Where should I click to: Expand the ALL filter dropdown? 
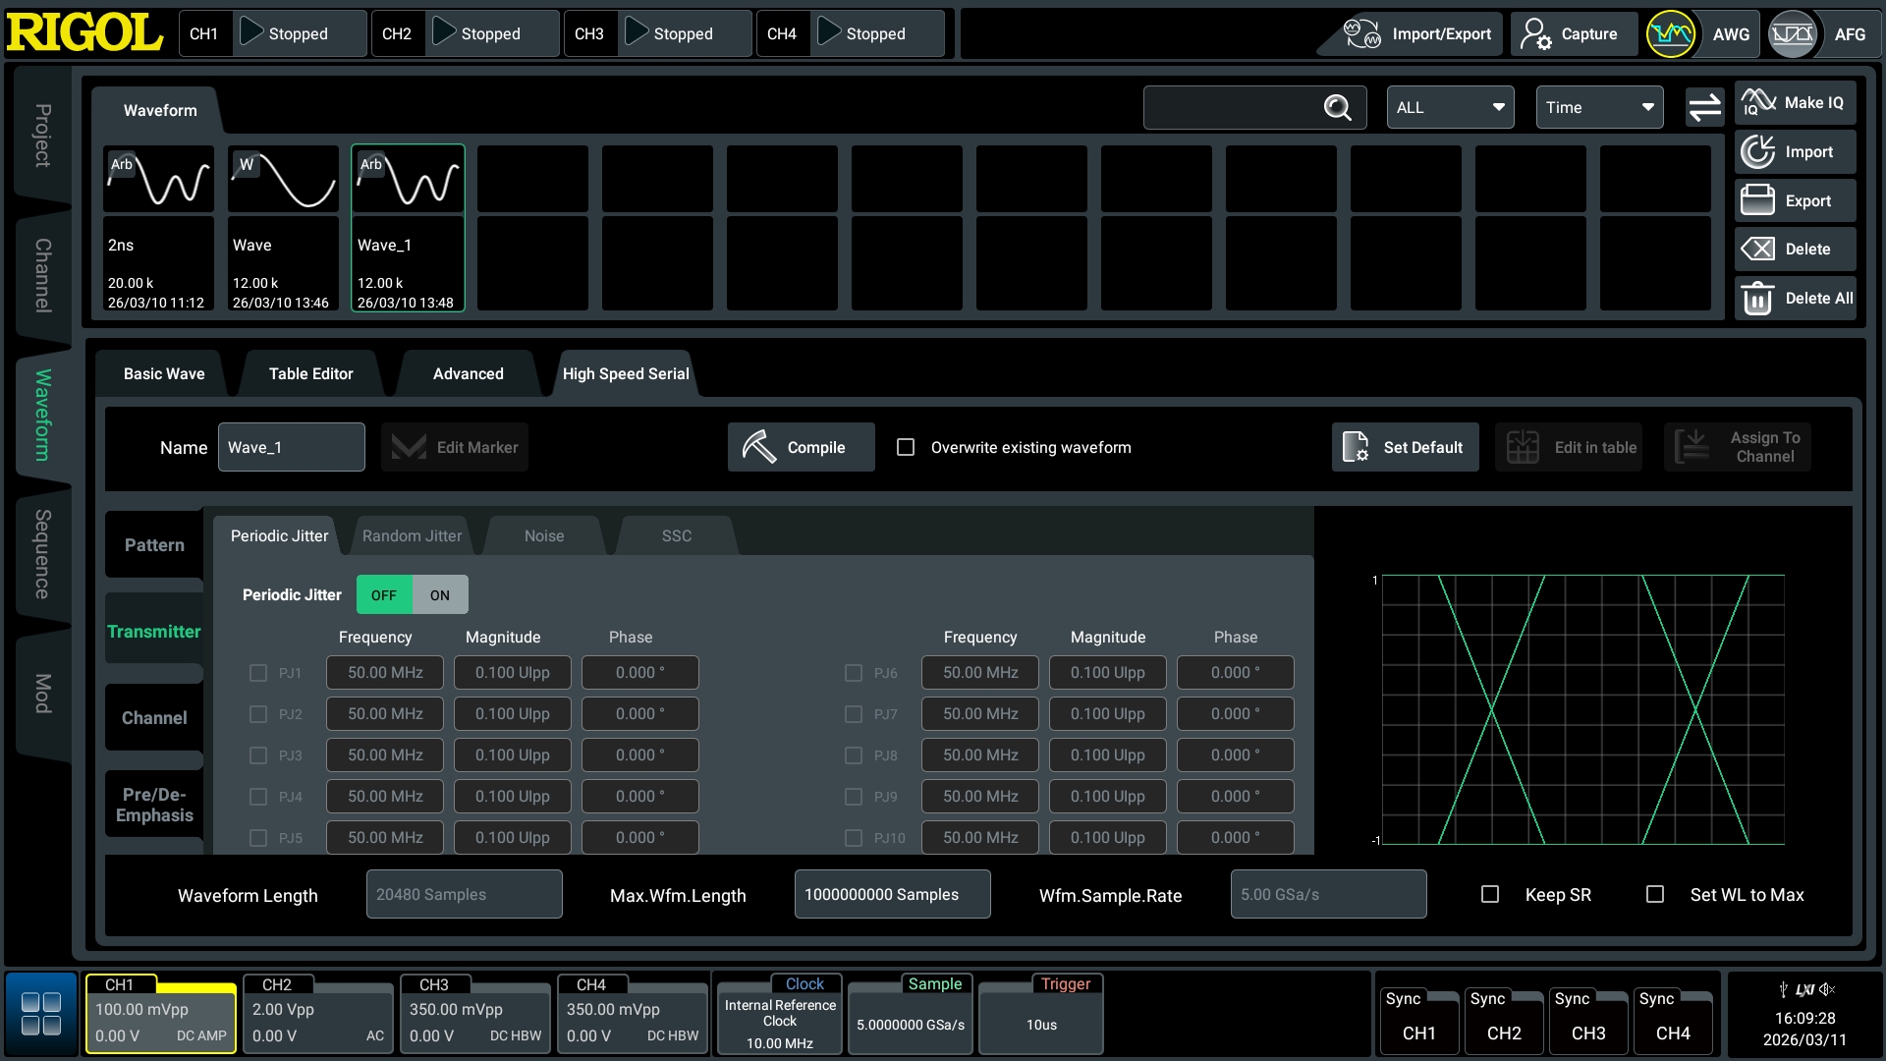tap(1450, 108)
